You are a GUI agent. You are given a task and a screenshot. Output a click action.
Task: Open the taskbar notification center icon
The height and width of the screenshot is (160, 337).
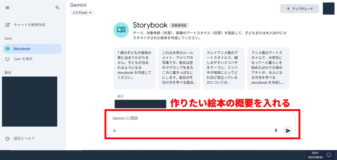click(x=329, y=155)
